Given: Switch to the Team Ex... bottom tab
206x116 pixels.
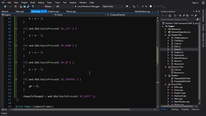Looking at the screenshot, I should [196, 110].
